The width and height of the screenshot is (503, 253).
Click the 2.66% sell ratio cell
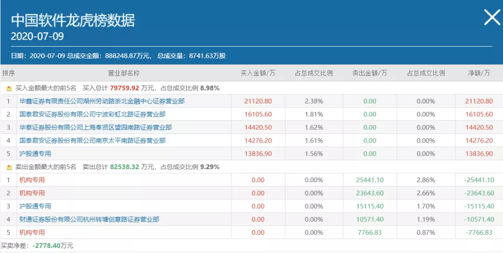click(x=426, y=193)
